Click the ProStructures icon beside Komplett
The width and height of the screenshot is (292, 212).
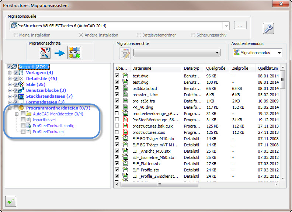(x=14, y=66)
